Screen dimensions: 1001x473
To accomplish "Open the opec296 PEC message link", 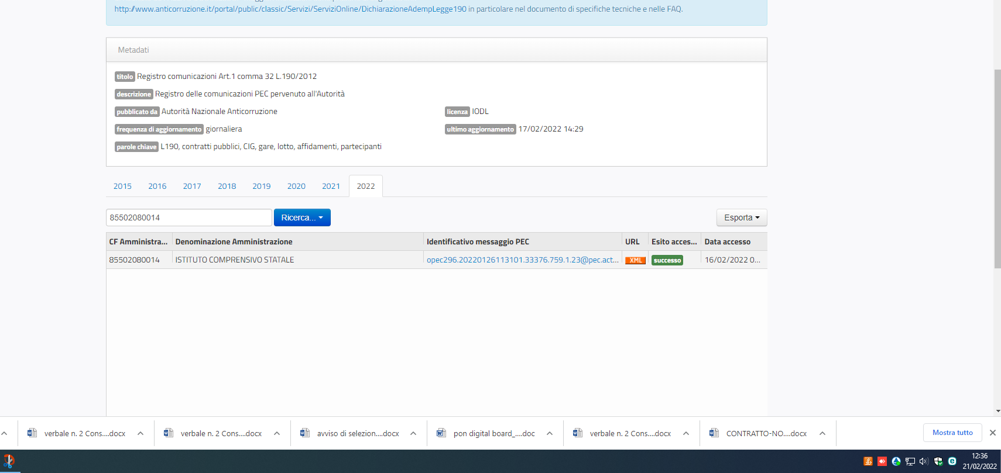I will [x=522, y=260].
